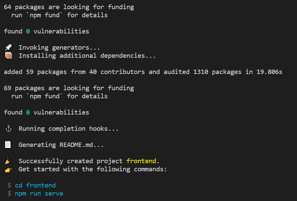
Task: Click the 'added 59 packages' output line
Action: click(143, 72)
